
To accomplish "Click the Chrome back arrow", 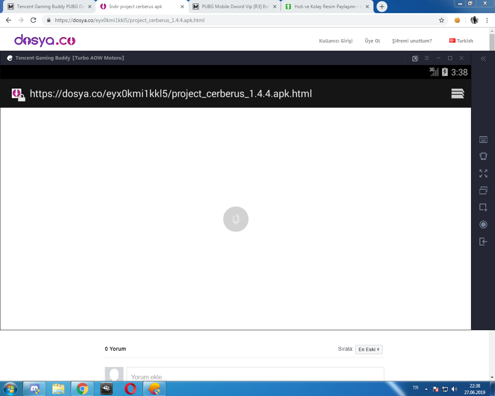I will coord(9,20).
